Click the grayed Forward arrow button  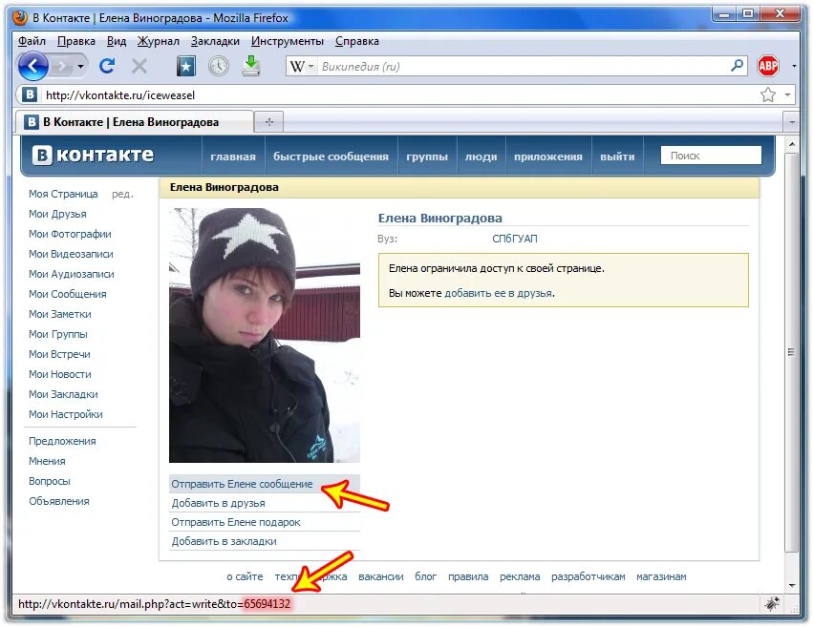(x=62, y=66)
